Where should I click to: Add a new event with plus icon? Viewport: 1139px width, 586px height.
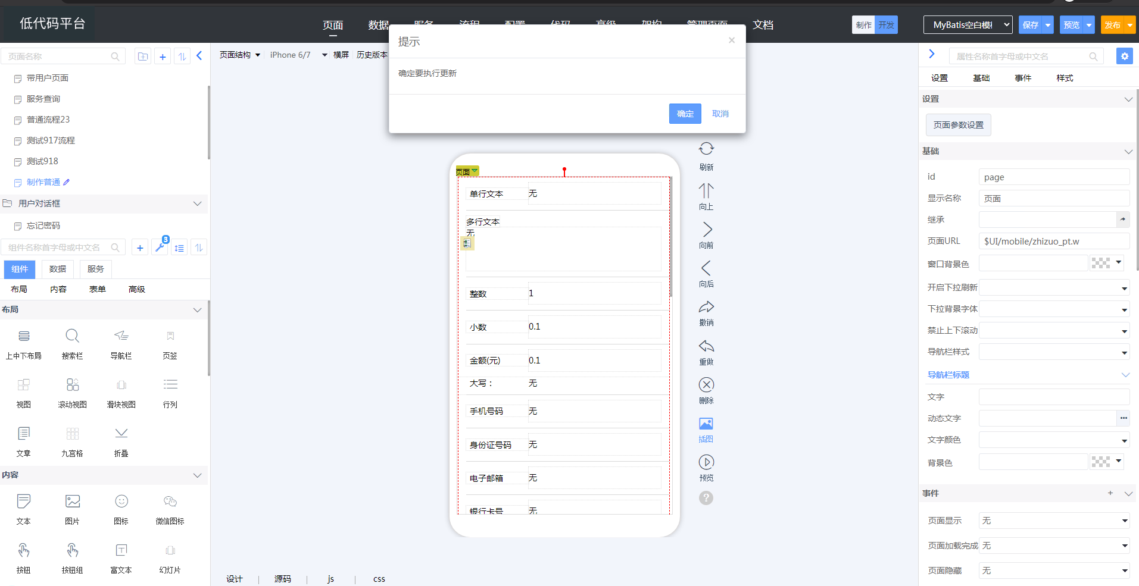click(1110, 493)
